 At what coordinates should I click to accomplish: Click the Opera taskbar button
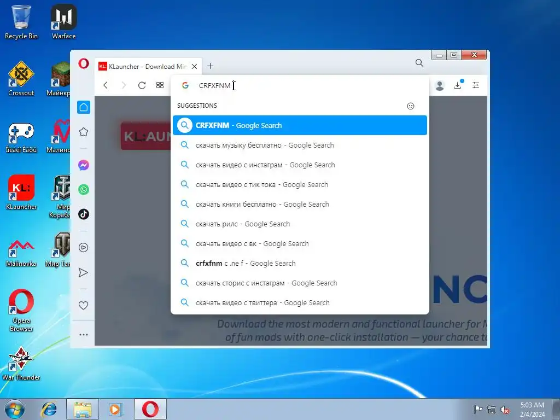coord(150,410)
